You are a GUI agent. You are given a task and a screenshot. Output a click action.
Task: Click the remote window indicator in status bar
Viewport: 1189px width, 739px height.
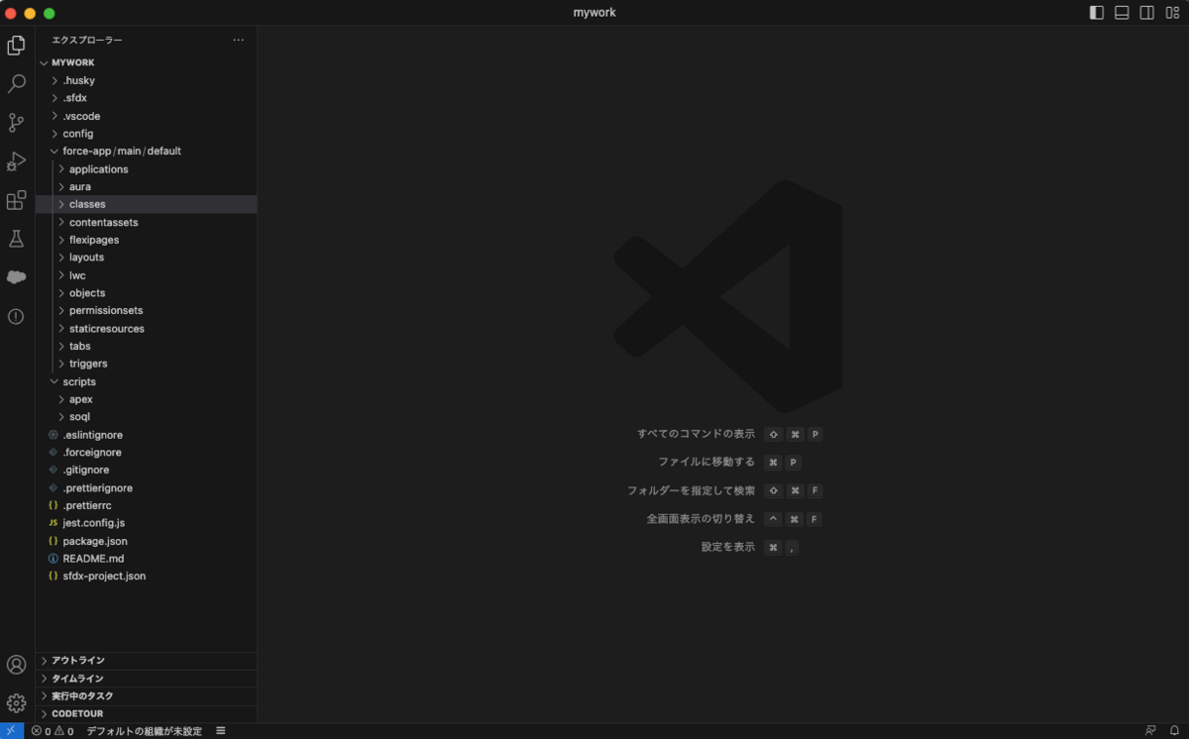(12, 731)
